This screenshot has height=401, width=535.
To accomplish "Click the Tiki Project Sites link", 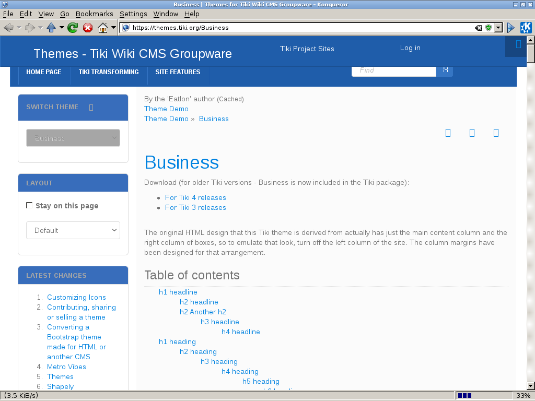I will point(307,49).
